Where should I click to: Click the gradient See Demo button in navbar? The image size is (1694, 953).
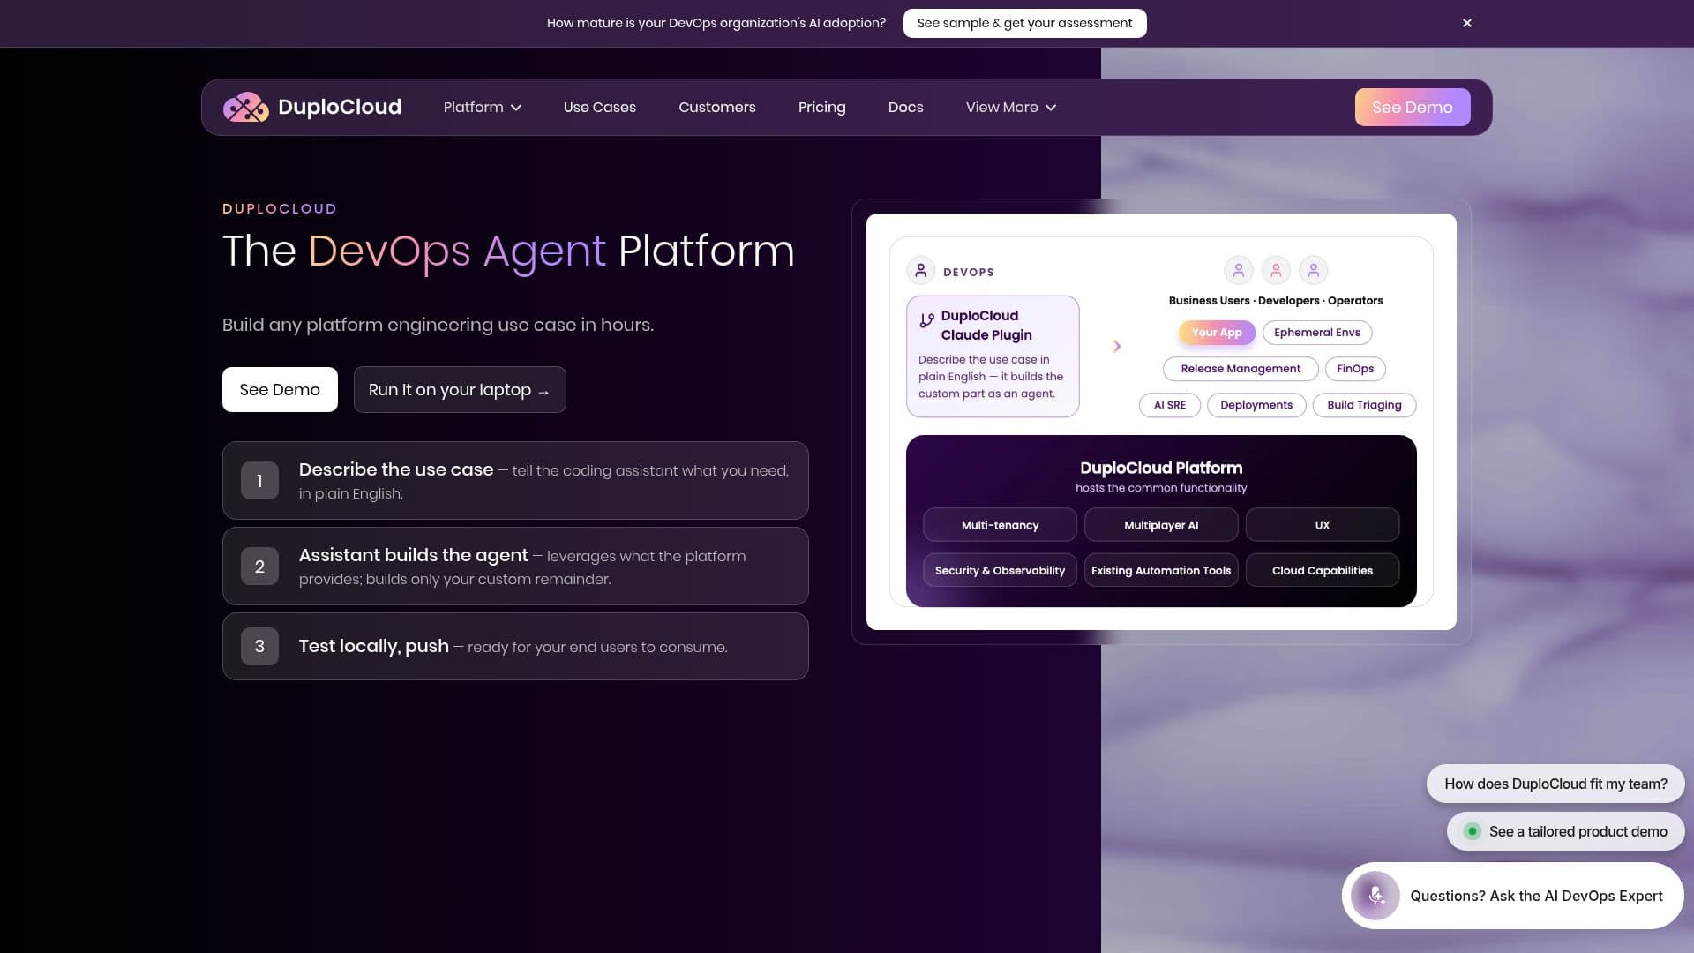pyautogui.click(x=1413, y=107)
